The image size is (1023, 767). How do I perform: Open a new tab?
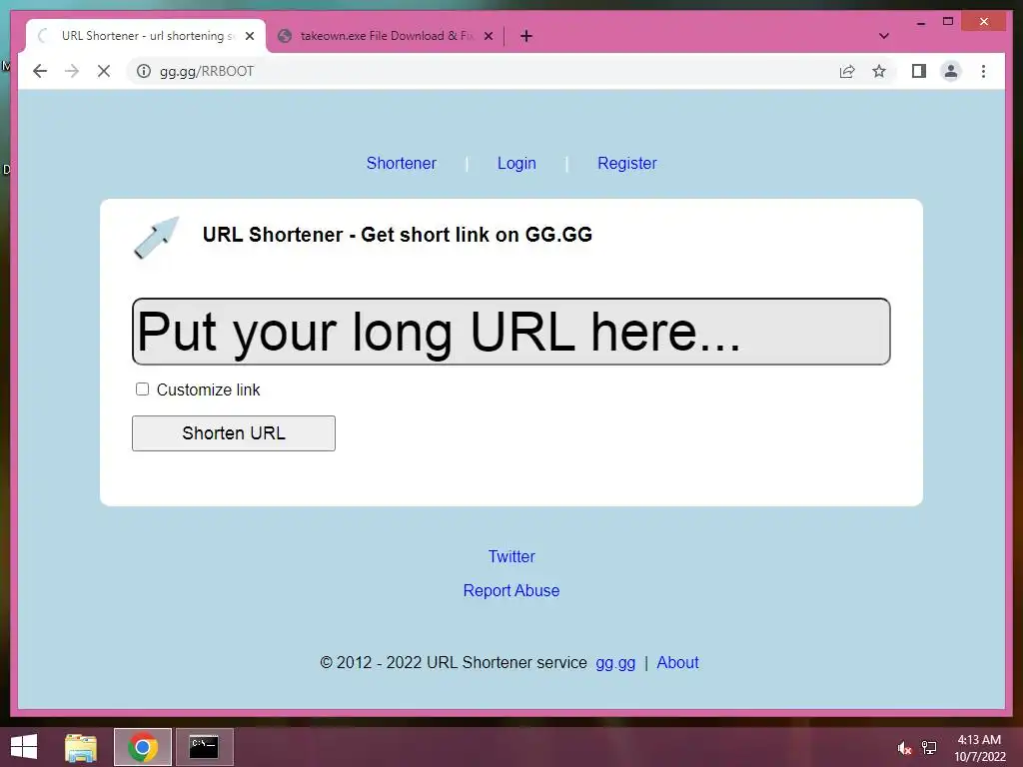pos(526,36)
